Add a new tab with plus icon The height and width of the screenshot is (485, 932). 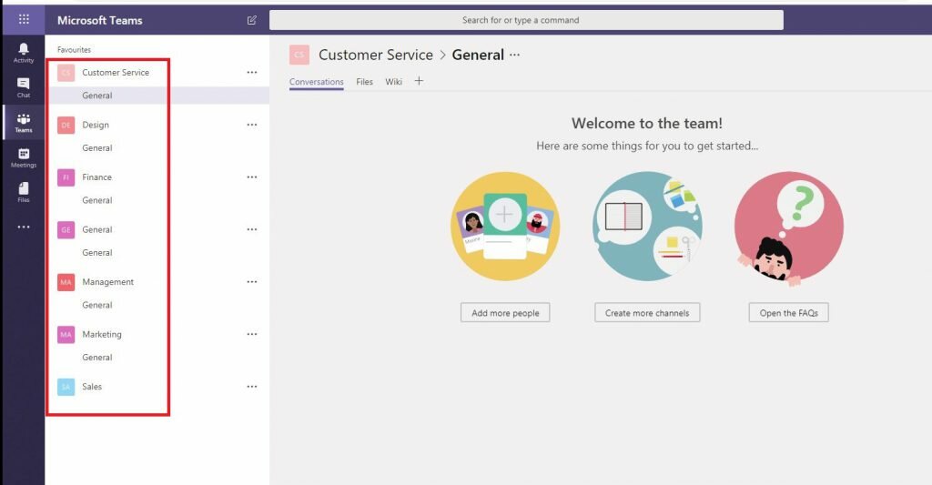419,81
